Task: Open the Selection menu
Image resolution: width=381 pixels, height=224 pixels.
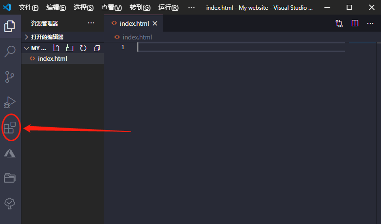Action: click(84, 7)
